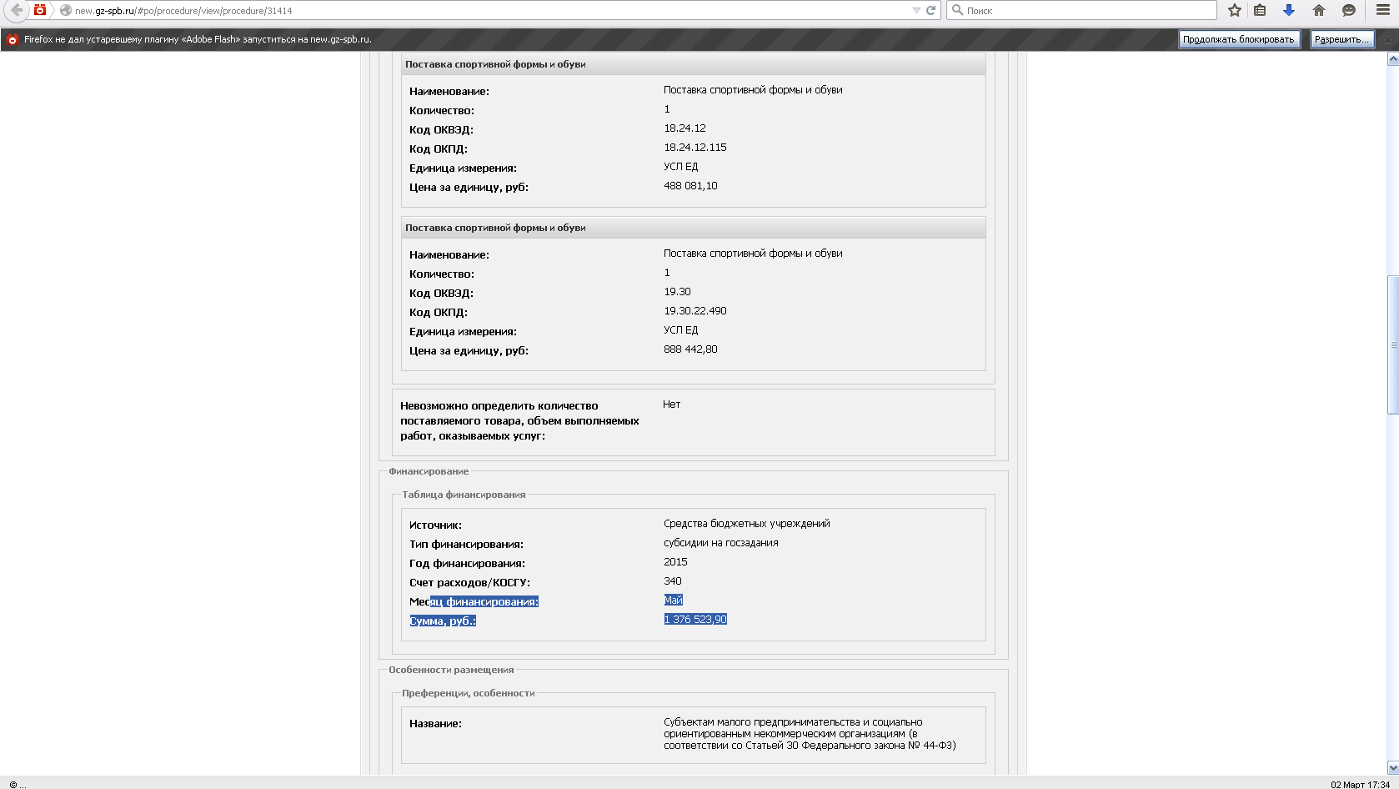
Task: Click the Особенности размещения section heading
Action: pos(451,670)
